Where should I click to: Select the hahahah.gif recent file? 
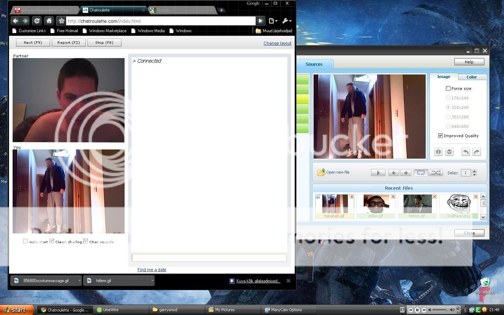coord(335,206)
